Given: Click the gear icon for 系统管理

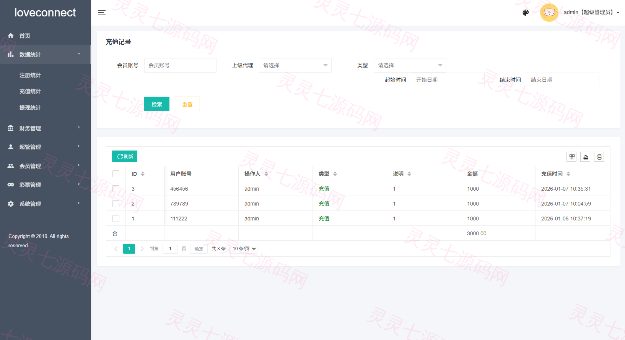Looking at the screenshot, I should 11,204.
